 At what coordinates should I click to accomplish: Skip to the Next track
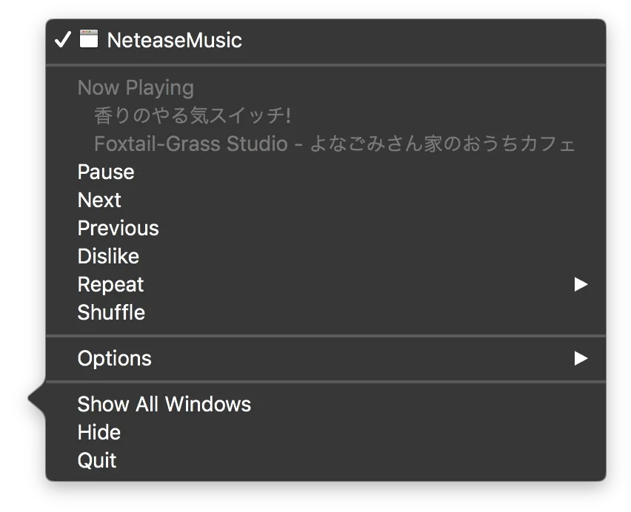(x=99, y=201)
